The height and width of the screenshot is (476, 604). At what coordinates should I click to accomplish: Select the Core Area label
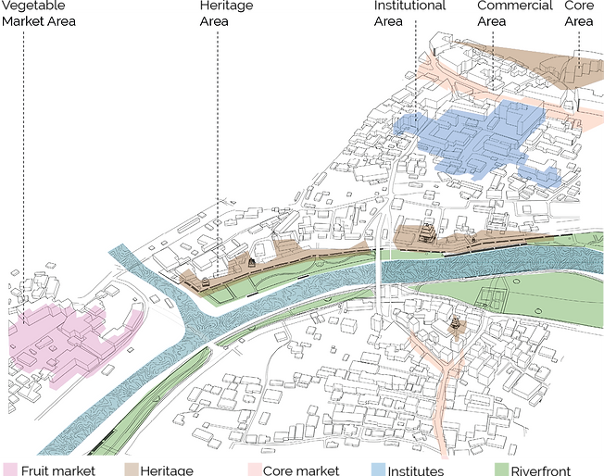tap(579, 14)
